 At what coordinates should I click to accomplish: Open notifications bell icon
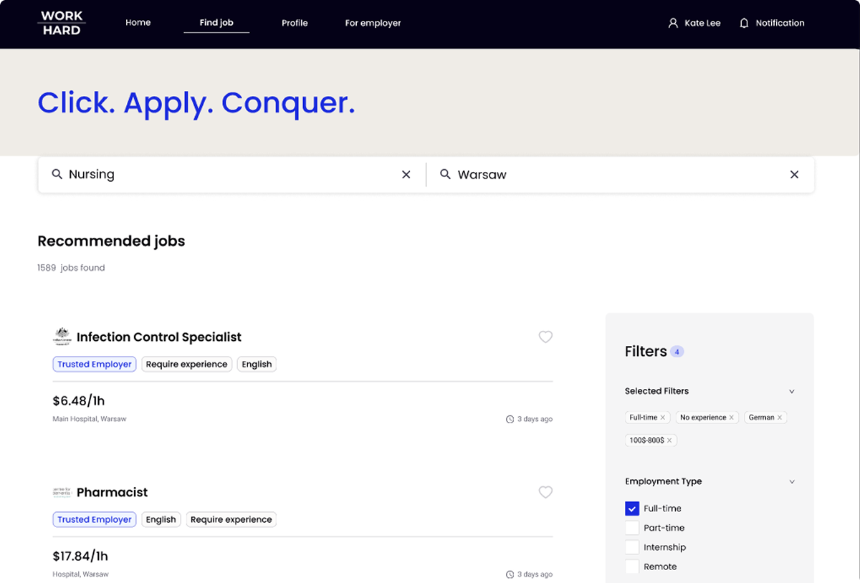[x=744, y=23]
